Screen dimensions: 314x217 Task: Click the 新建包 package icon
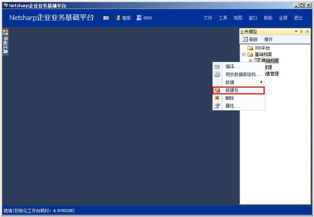pos(217,90)
